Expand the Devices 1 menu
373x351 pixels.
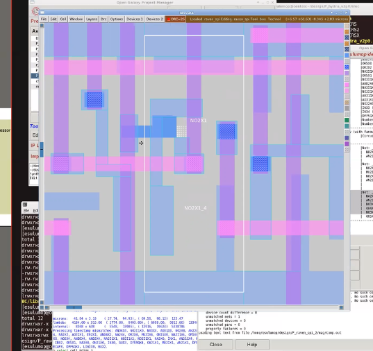point(134,19)
